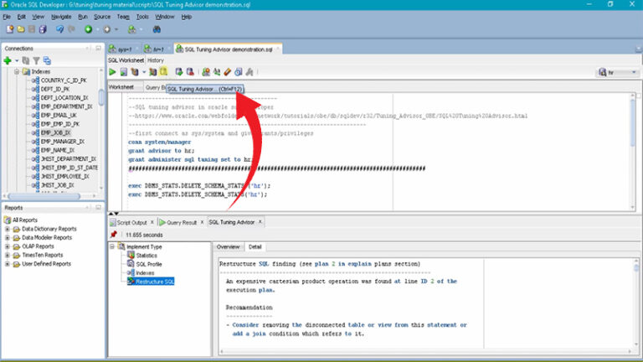
Task: Open the Explain Plan dropdown arrow
Action: 144,73
